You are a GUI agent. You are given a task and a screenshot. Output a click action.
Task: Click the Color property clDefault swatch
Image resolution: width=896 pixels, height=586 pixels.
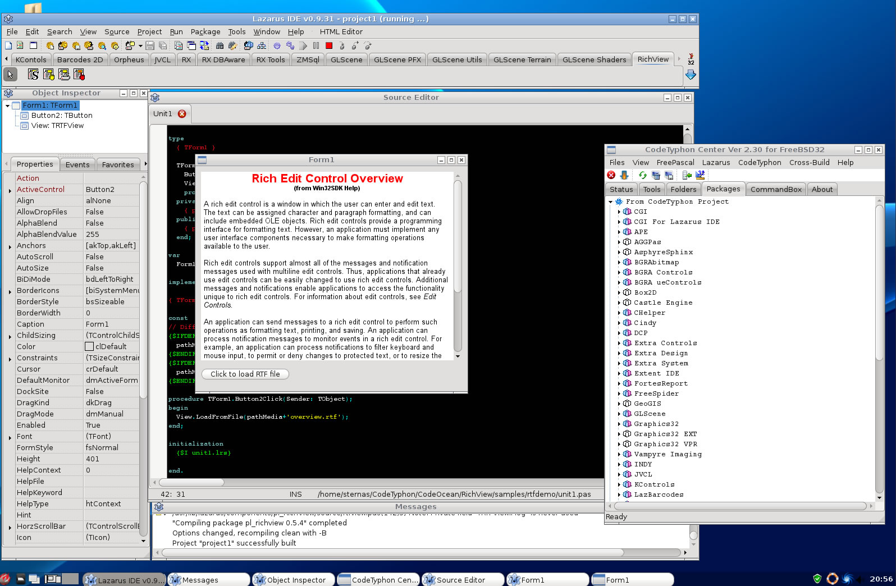[89, 346]
